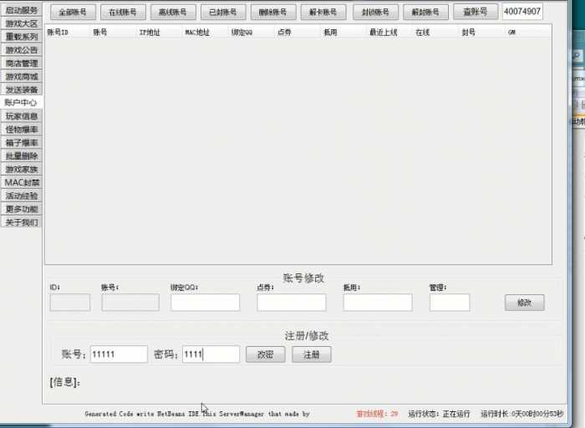Go to the 玩家信息 tab

pos(22,116)
